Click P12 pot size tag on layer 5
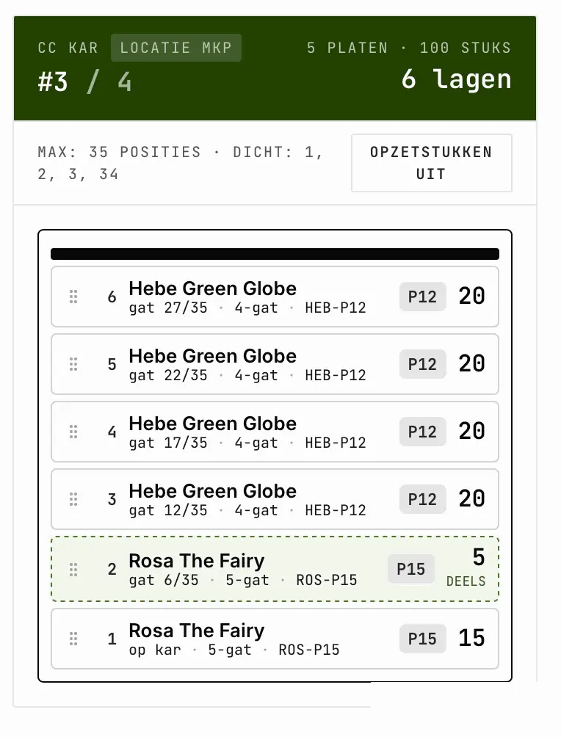 tap(422, 364)
